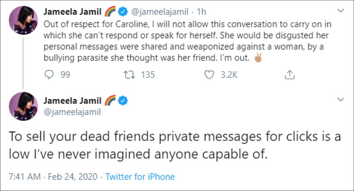Screen dimensions: 354x191
Task: Click the share upload icon
Action: (290, 75)
